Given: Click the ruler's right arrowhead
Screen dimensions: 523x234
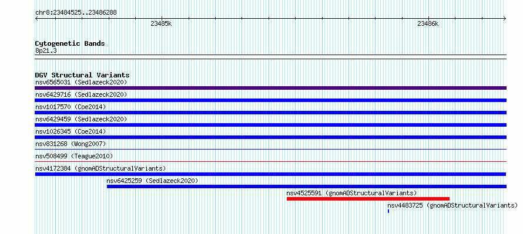Looking at the screenshot, I should (505, 18).
